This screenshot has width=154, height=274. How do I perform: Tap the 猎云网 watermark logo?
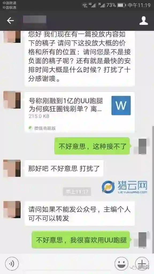125,187
